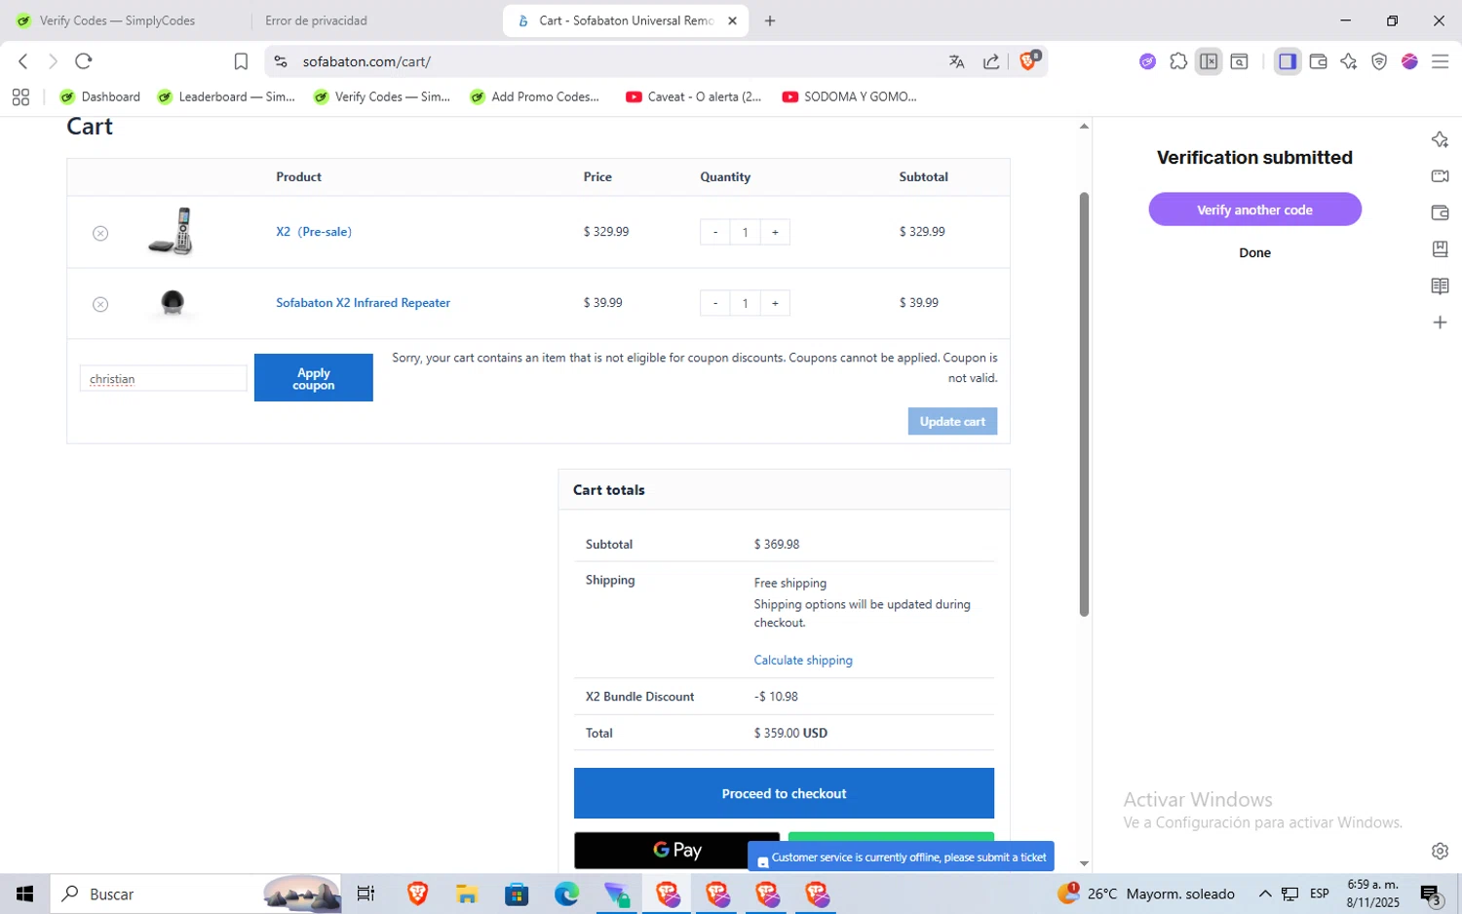Open Brave Wallet from the toolbar

(x=1319, y=61)
